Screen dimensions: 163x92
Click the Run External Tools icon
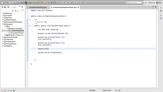[30, 3]
